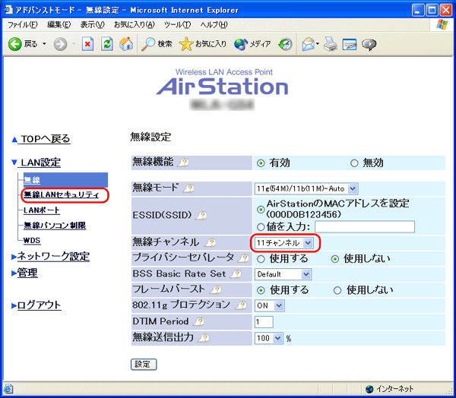Image resolution: width=456 pixels, height=398 pixels.
Task: Open BSS Basic Rate Set Default dropdown
Action: click(283, 274)
